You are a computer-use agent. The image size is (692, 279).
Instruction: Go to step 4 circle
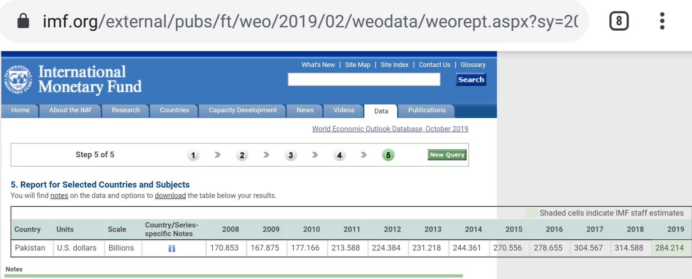click(x=339, y=155)
